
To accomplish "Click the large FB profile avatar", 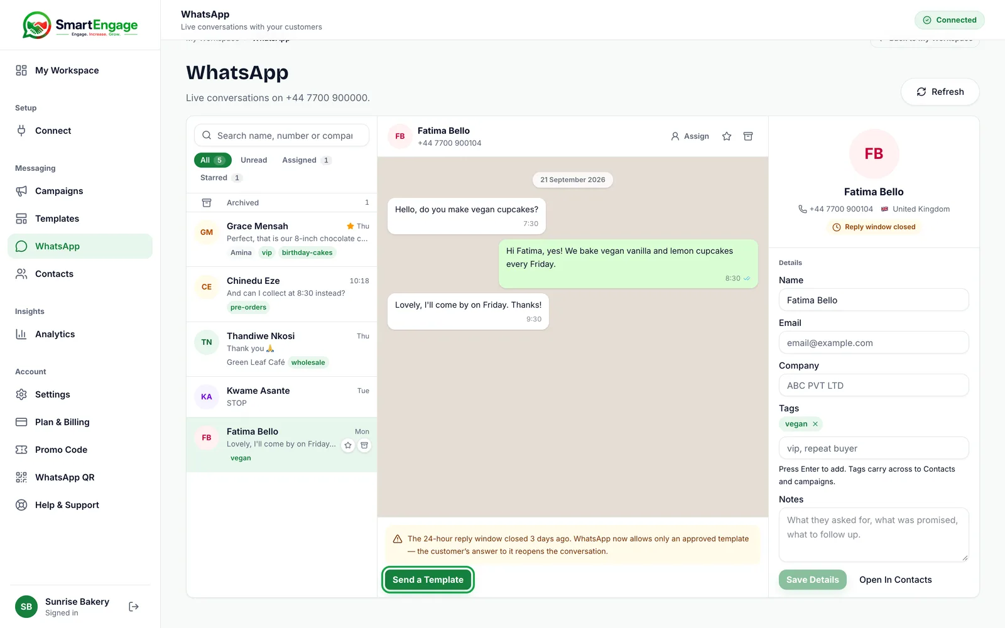I will click(874, 154).
